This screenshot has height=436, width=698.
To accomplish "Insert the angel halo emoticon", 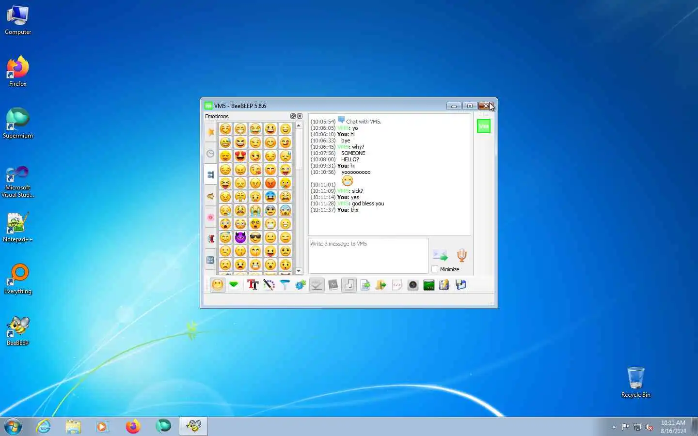I will pos(225,237).
